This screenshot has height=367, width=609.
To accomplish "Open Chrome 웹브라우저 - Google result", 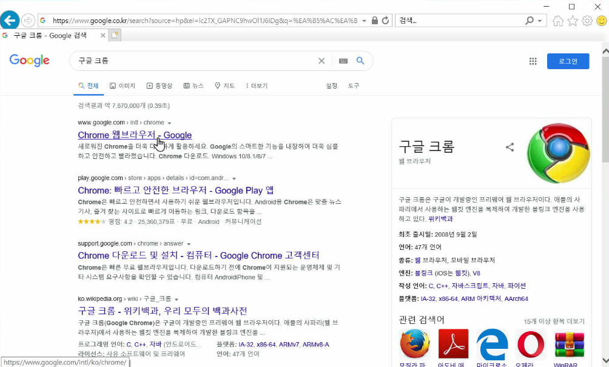I will point(135,135).
